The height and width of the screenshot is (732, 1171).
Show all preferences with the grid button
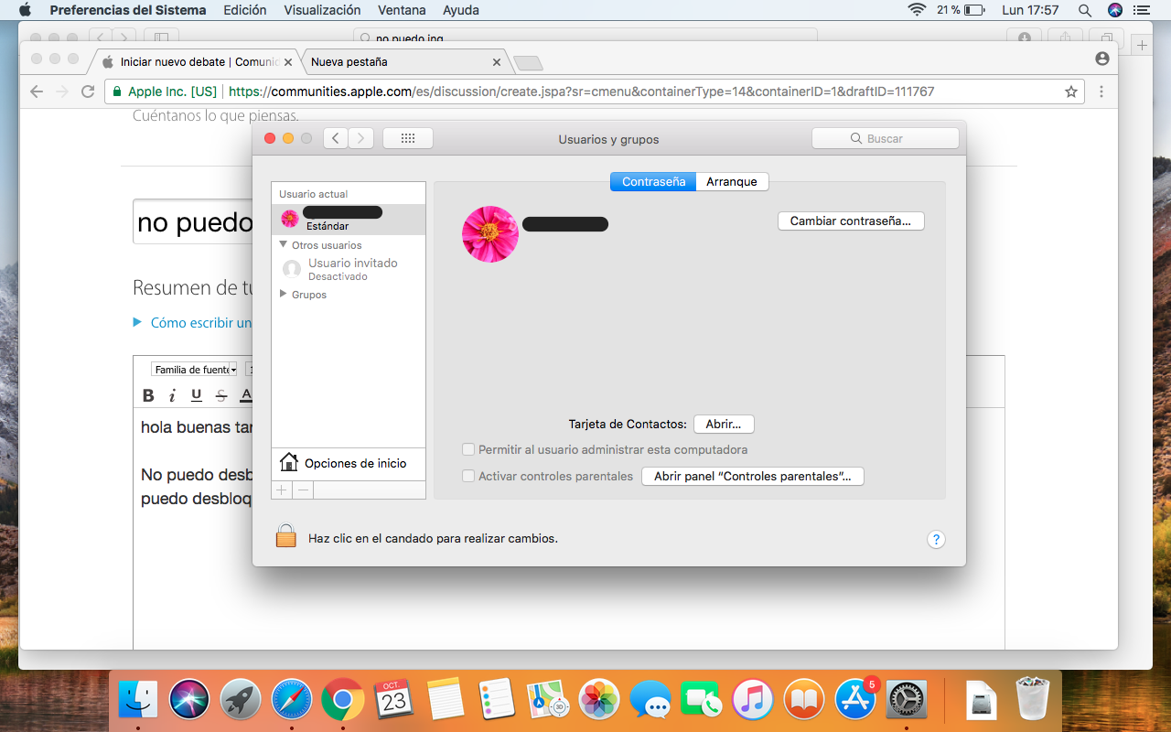coord(408,138)
